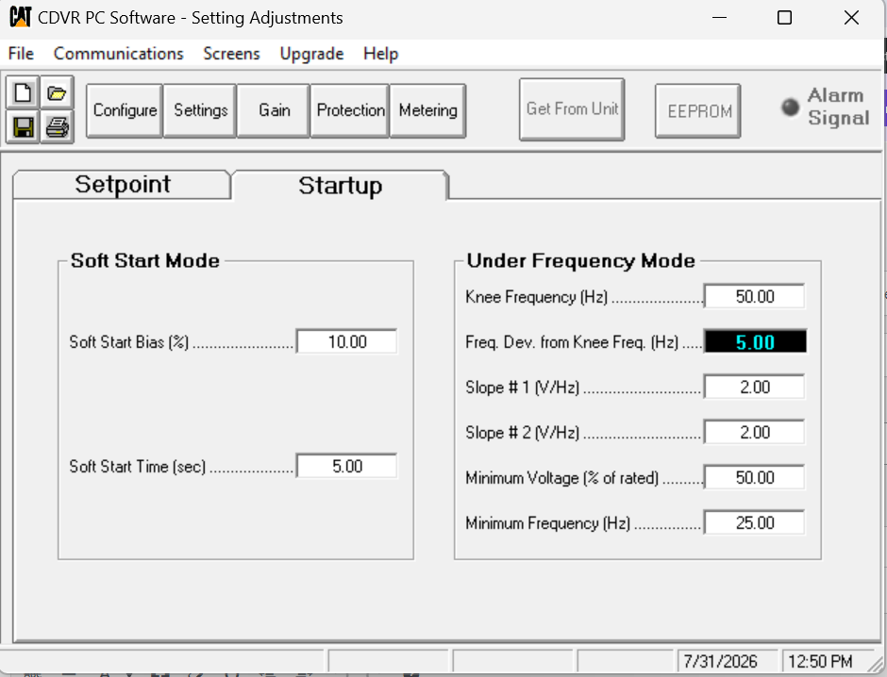The width and height of the screenshot is (887, 677).
Task: Click the Minimum Voltage (% of rated) label
Action: click(x=561, y=477)
